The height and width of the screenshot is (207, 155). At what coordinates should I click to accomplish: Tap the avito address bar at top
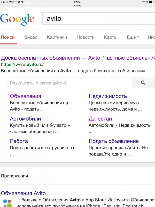point(78,5)
